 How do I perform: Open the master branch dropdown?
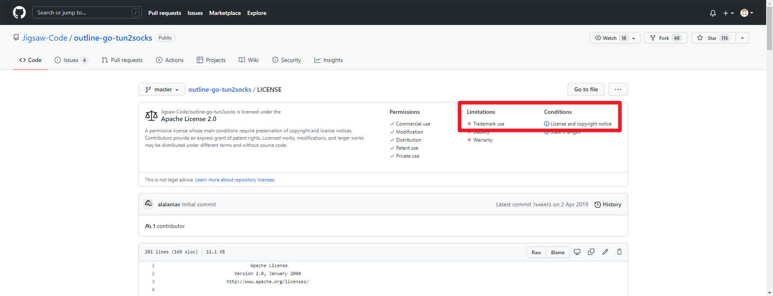pyautogui.click(x=162, y=90)
